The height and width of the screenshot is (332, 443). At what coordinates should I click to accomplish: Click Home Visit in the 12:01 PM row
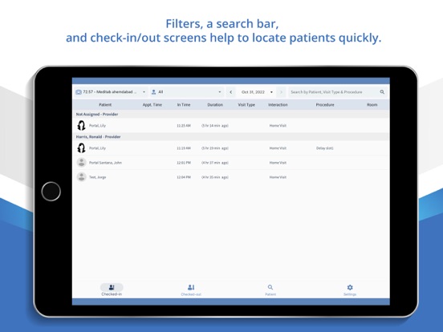(278, 163)
